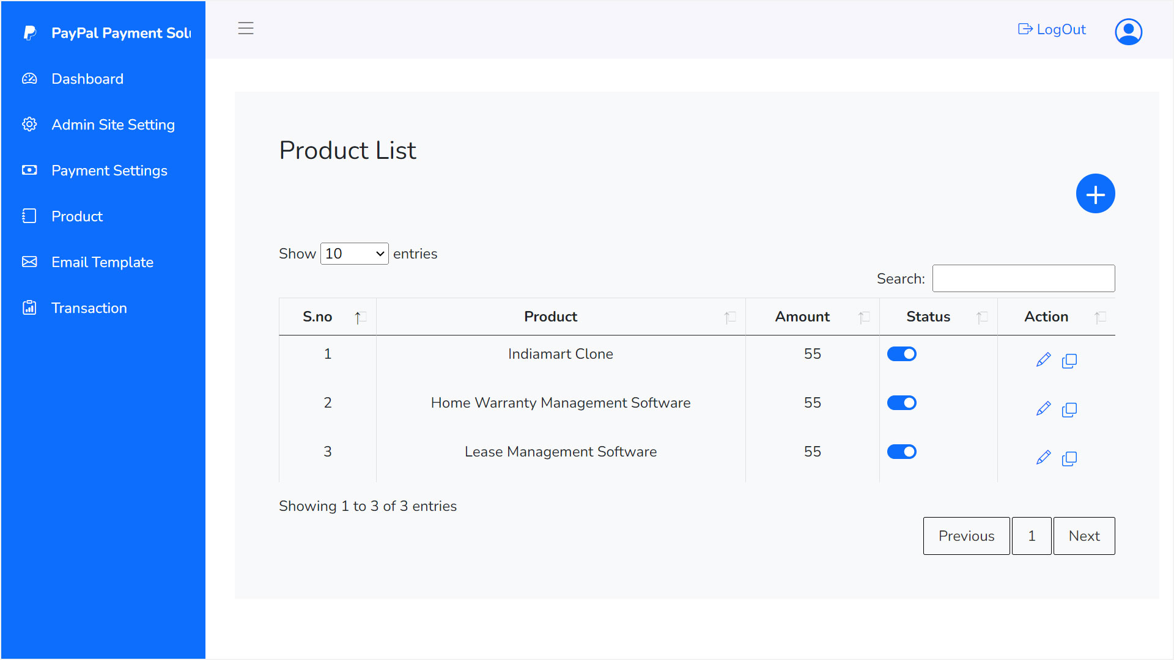Open the Transaction menu item
Image resolution: width=1174 pixels, height=660 pixels.
click(x=89, y=308)
